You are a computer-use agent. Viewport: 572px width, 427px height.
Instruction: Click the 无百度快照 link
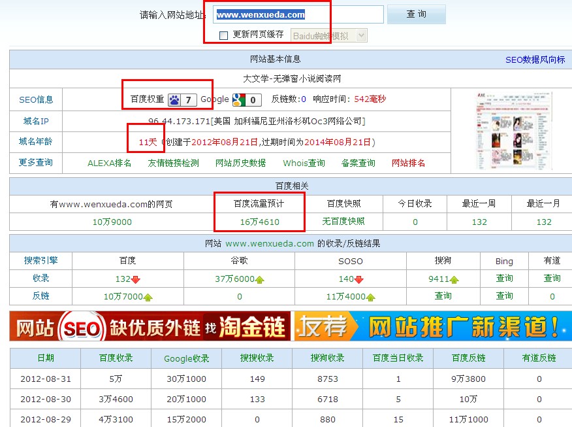pyautogui.click(x=343, y=222)
